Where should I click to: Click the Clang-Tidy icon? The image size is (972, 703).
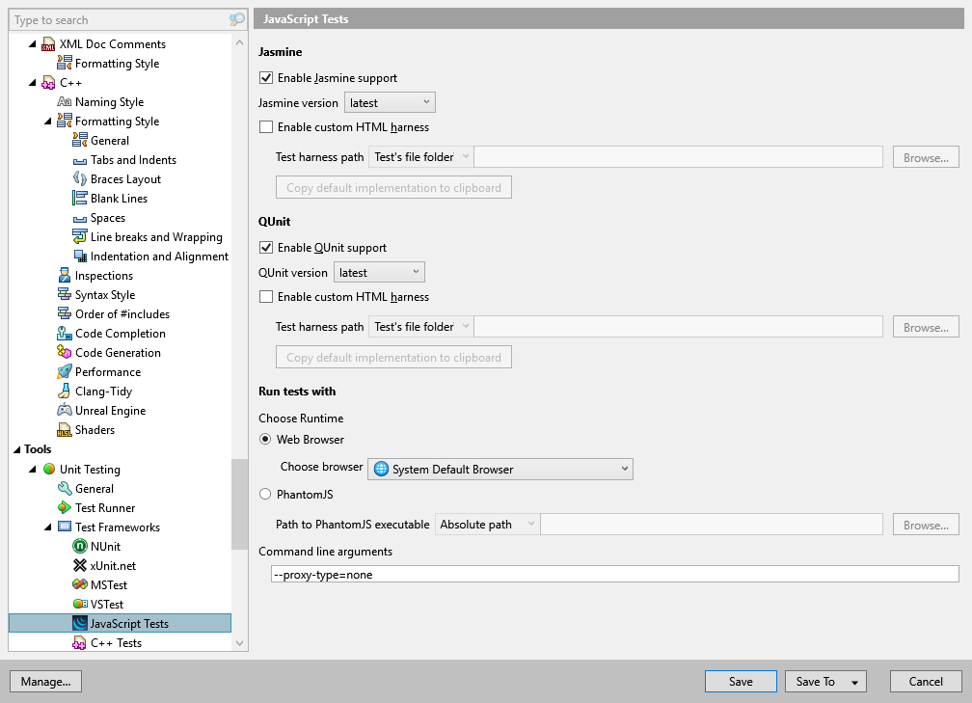tap(65, 392)
